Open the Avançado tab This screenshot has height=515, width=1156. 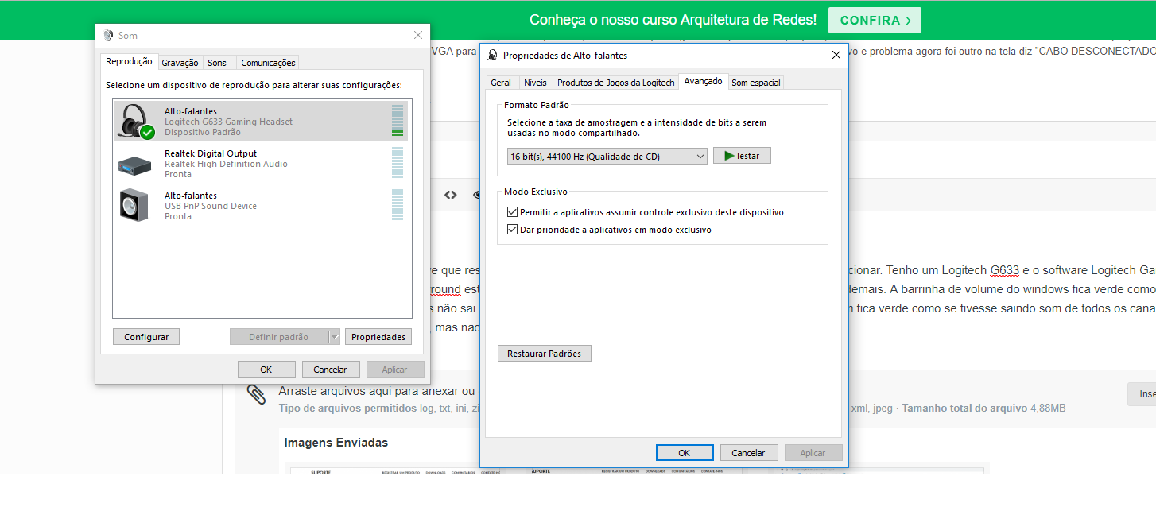(x=703, y=81)
